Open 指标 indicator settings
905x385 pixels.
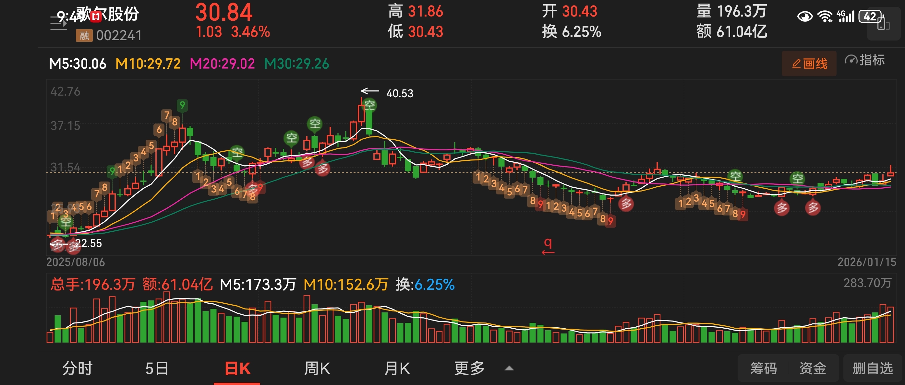pyautogui.click(x=864, y=60)
